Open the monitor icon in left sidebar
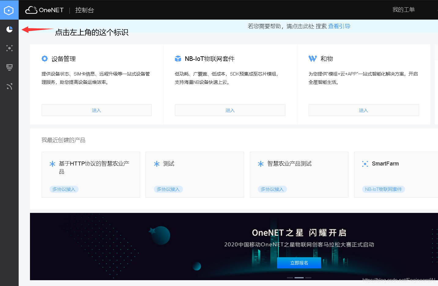Image resolution: width=438 pixels, height=286 pixels. 9,67
